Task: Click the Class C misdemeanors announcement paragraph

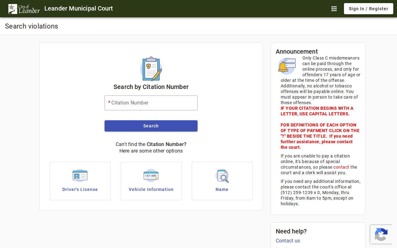Action: 320,80
